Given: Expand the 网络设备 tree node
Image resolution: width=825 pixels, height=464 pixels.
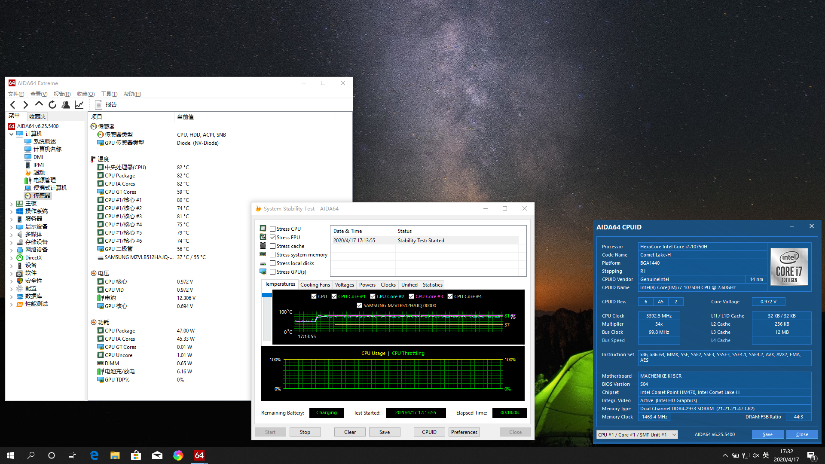Looking at the screenshot, I should pos(12,250).
